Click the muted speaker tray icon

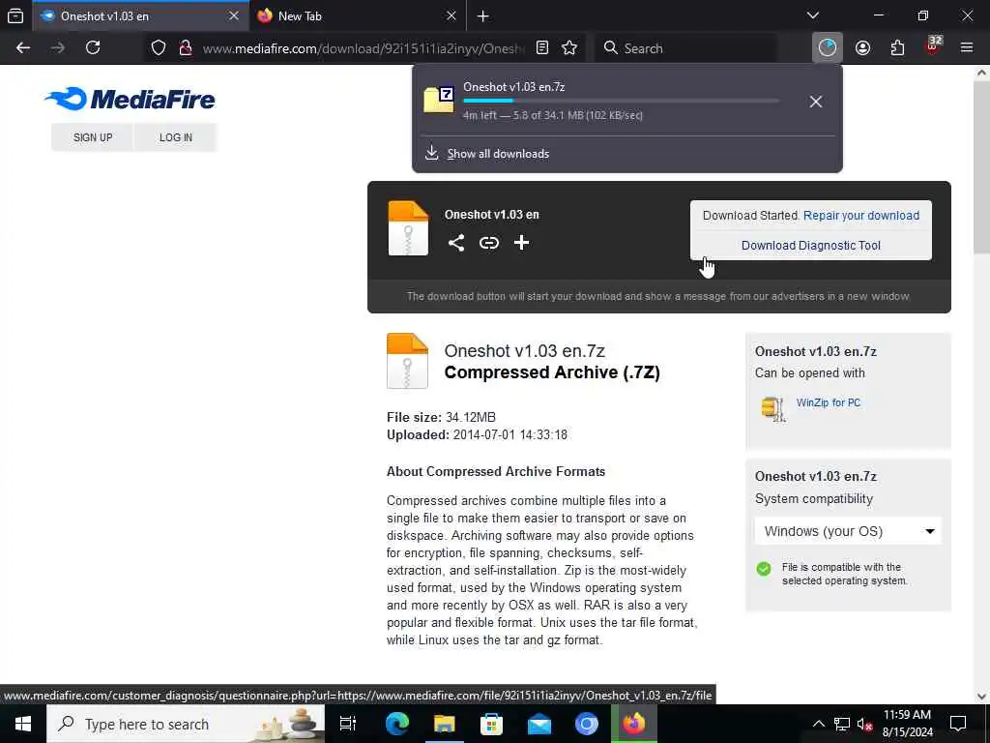[x=863, y=725]
